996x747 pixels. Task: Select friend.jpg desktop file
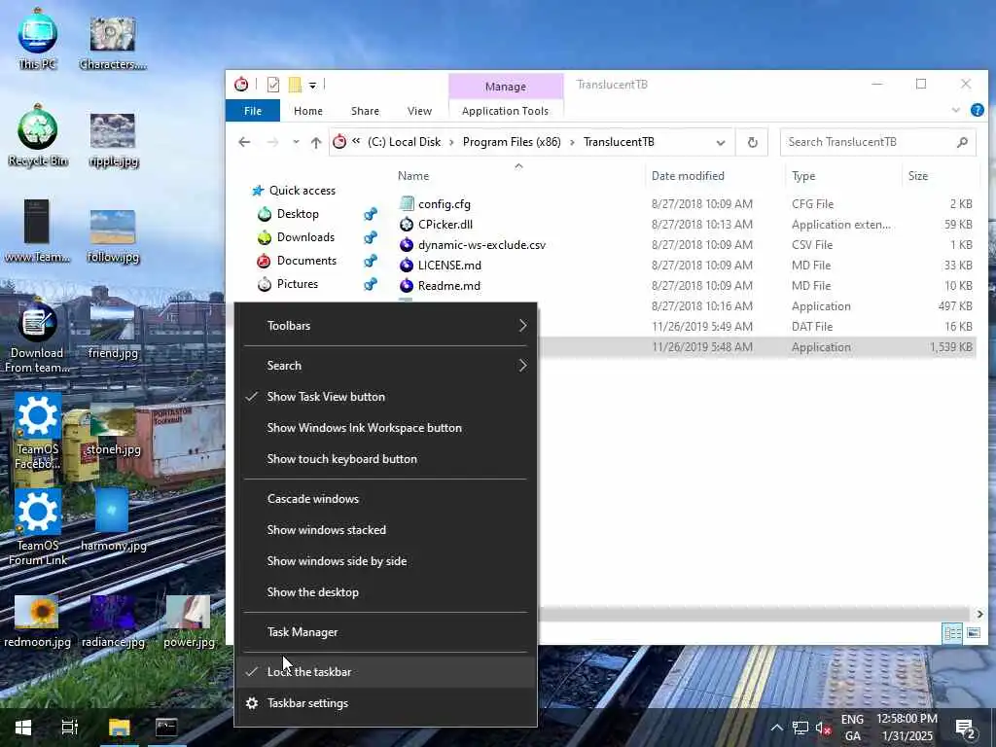pyautogui.click(x=113, y=333)
